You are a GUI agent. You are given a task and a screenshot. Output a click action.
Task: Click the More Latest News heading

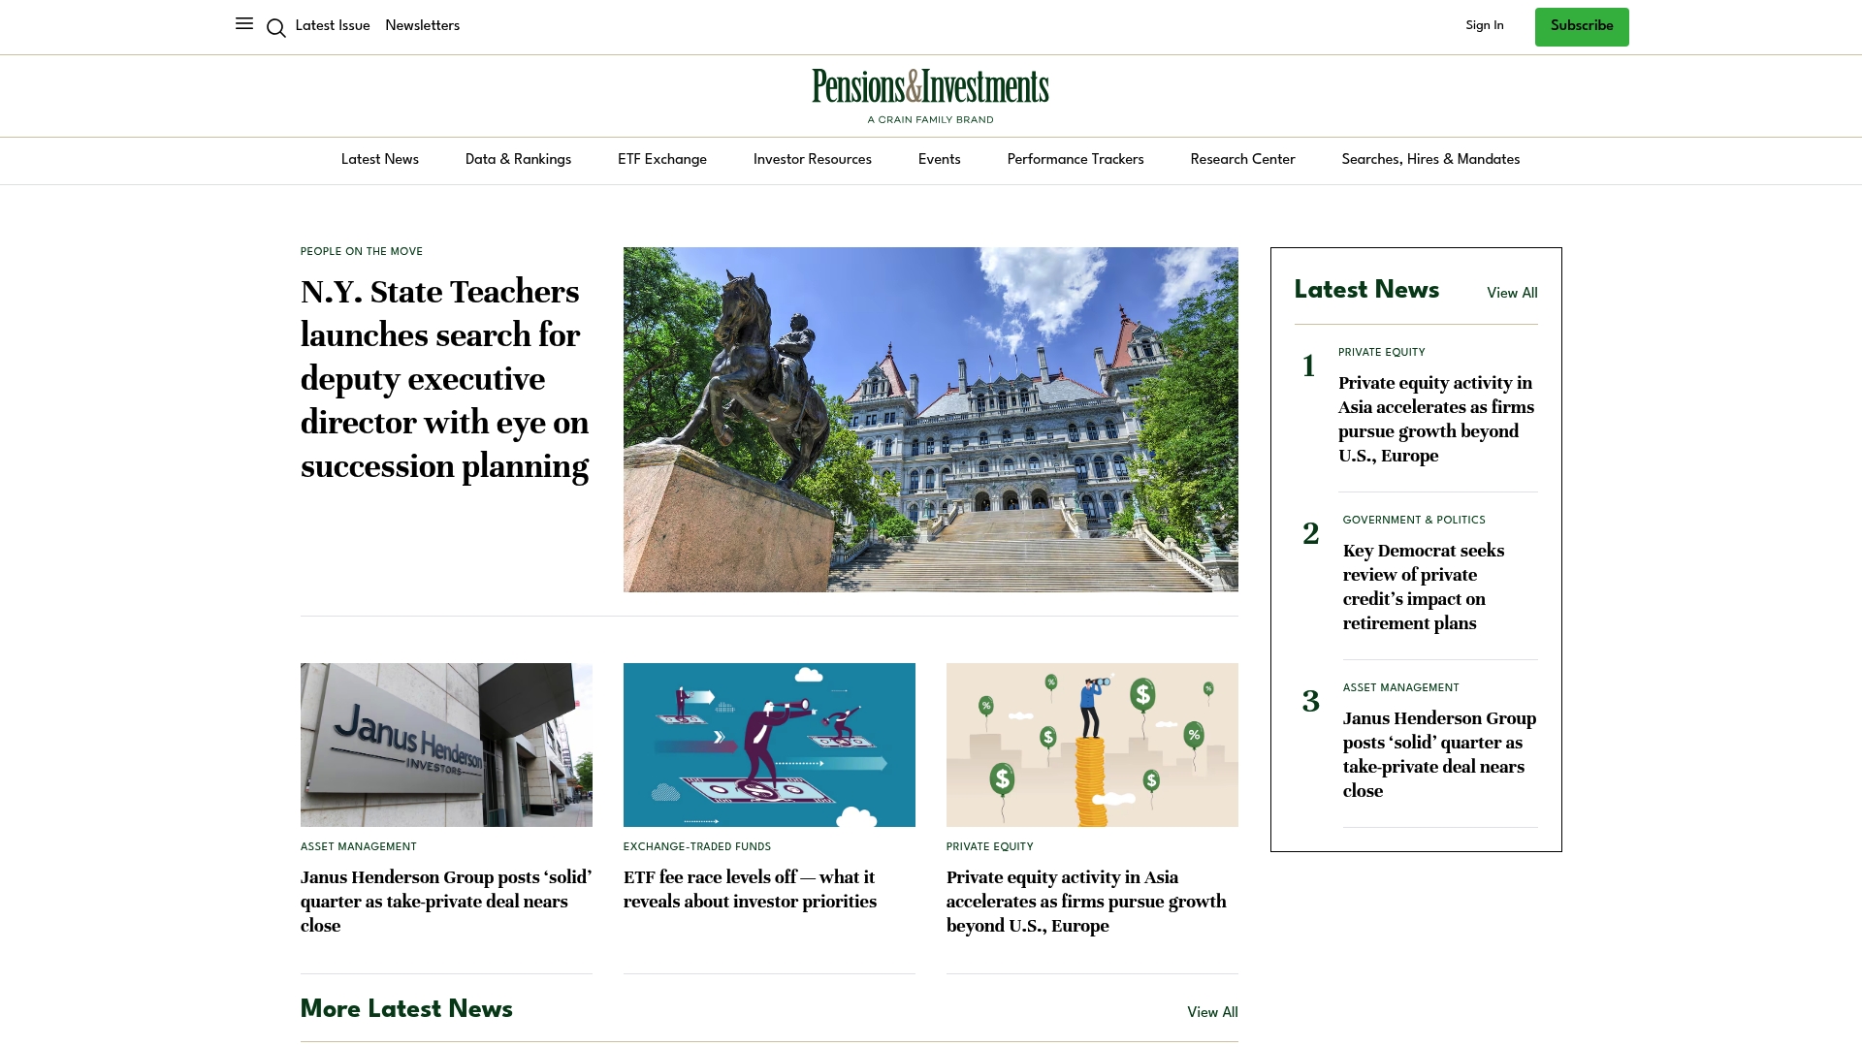[x=406, y=1009]
